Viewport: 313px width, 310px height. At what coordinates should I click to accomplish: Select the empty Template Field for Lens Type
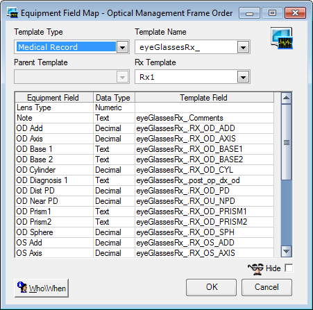(x=204, y=107)
